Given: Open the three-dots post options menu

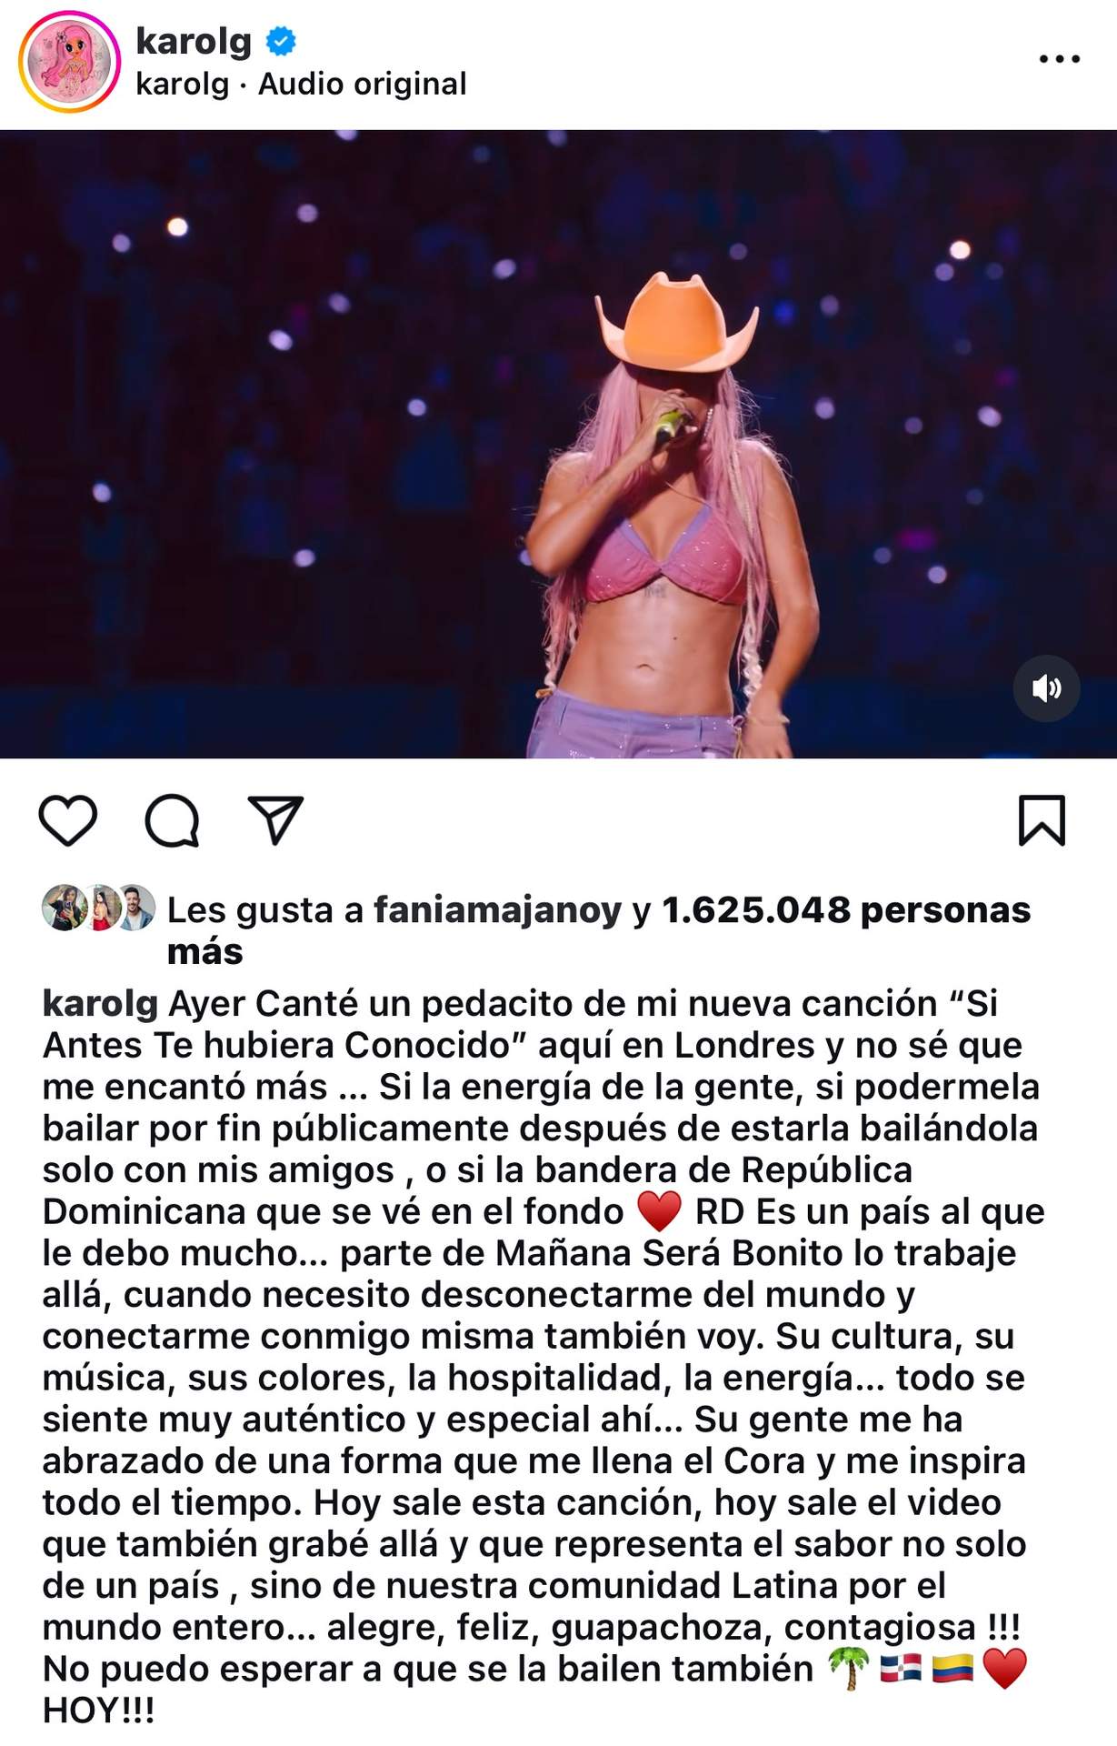Looking at the screenshot, I should (1060, 59).
